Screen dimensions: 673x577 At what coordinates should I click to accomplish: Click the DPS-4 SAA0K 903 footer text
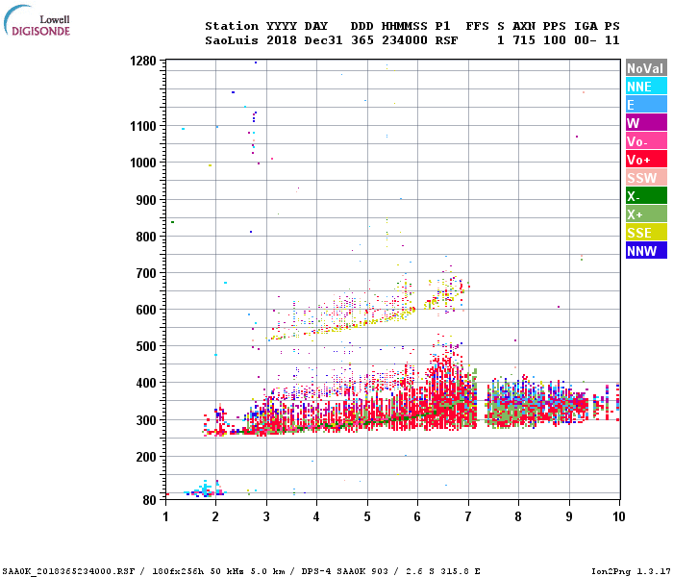click(x=346, y=571)
